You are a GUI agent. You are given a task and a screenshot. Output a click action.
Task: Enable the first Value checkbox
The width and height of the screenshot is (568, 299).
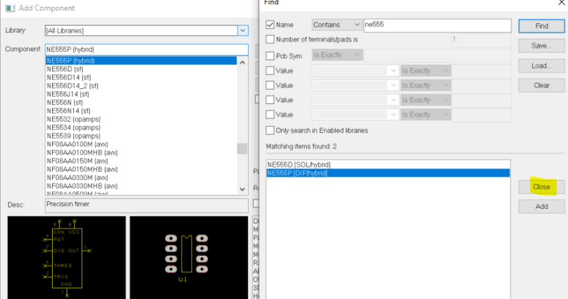point(270,70)
